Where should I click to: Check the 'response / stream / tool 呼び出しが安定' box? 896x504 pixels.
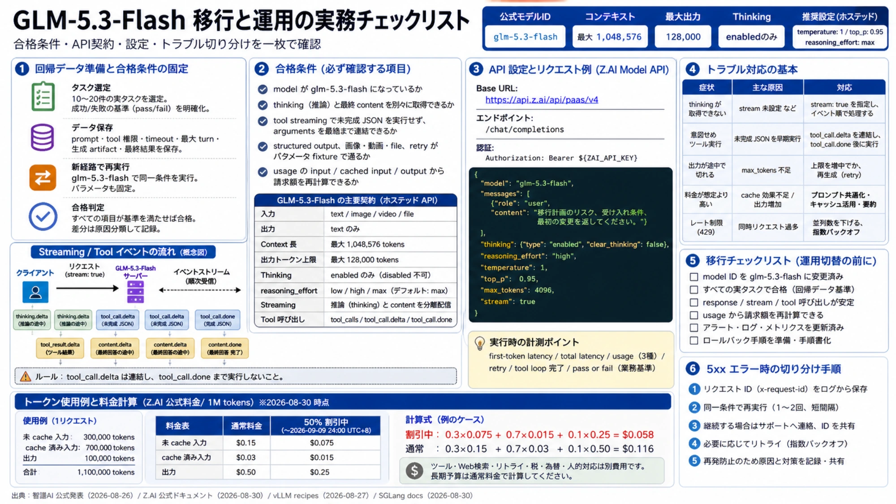694,302
